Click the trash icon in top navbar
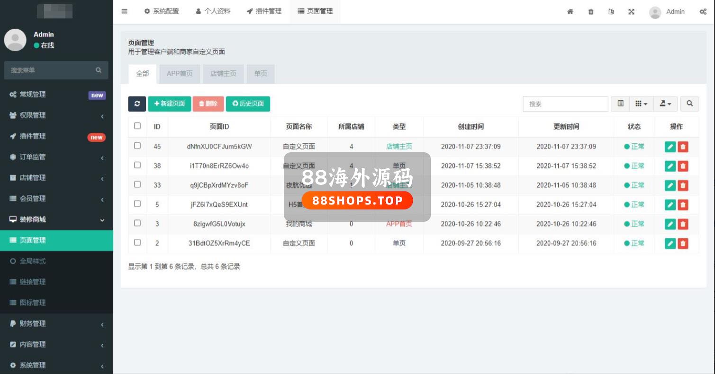 (x=591, y=12)
